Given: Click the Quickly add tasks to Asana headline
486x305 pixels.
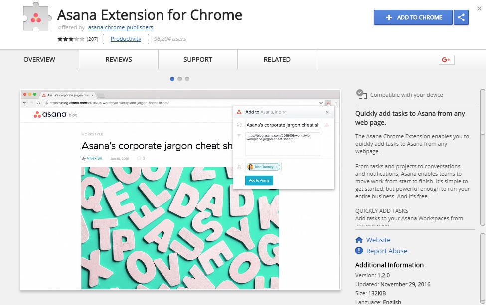Looking at the screenshot, I should pos(410,118).
